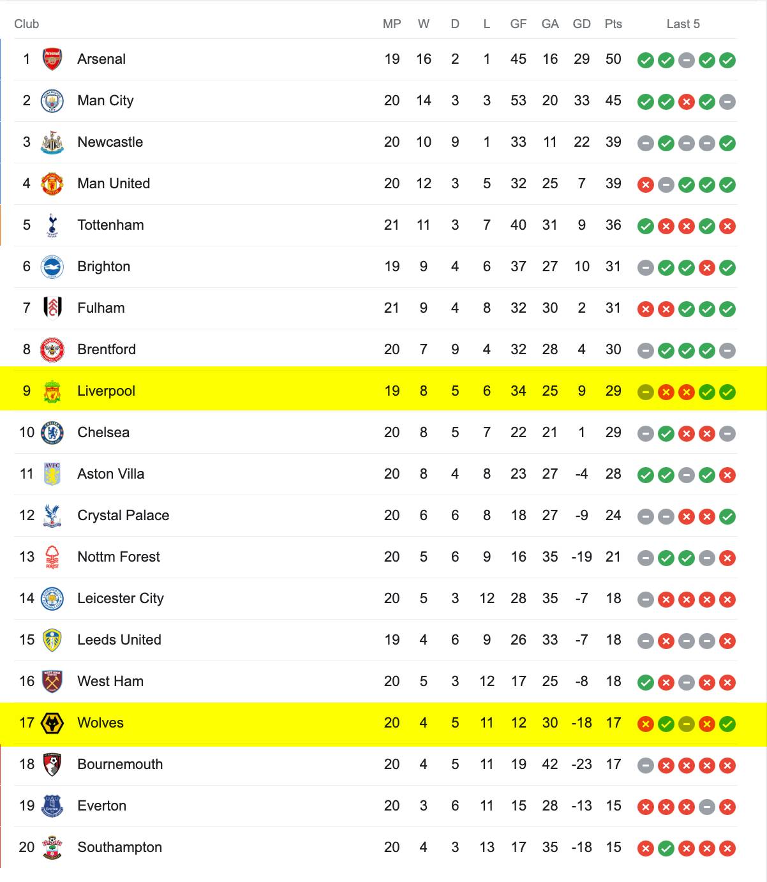Select the Tottenham cockerel crest

point(52,225)
